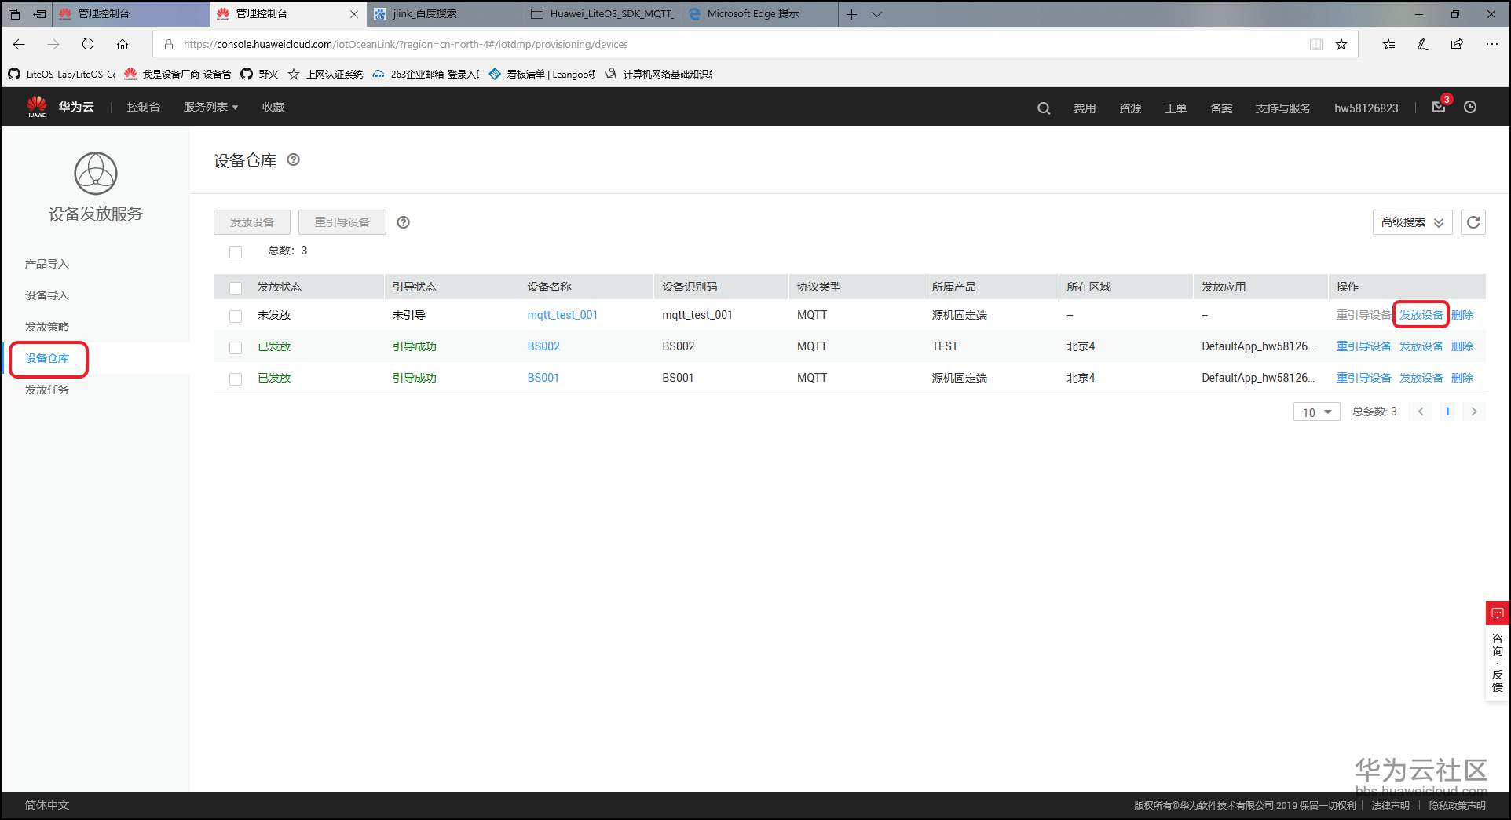
Task: Click 发放设备 for mqtt_test_001 row
Action: tap(1421, 315)
